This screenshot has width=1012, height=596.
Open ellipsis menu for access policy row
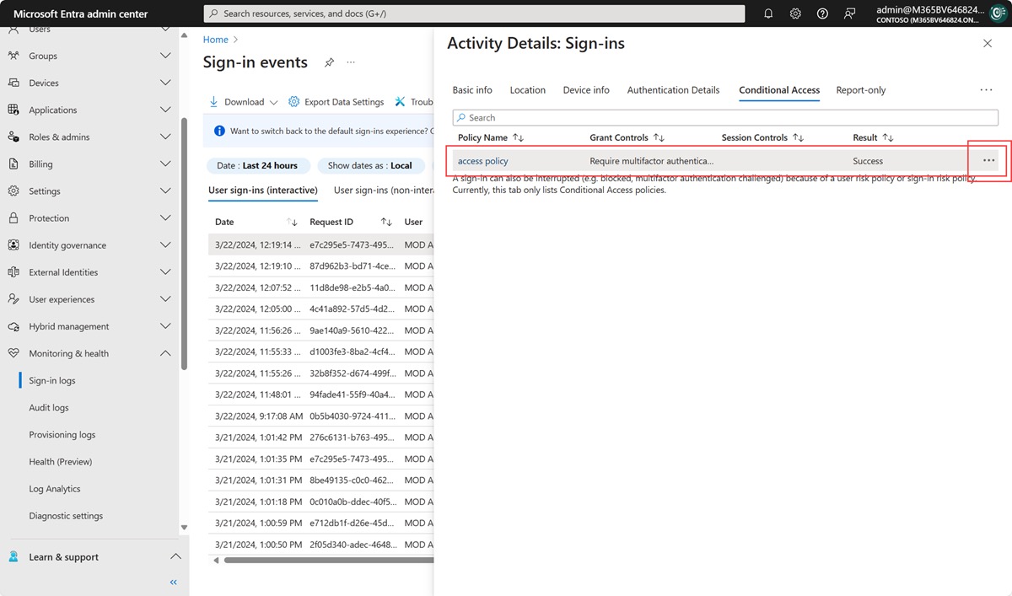988,160
